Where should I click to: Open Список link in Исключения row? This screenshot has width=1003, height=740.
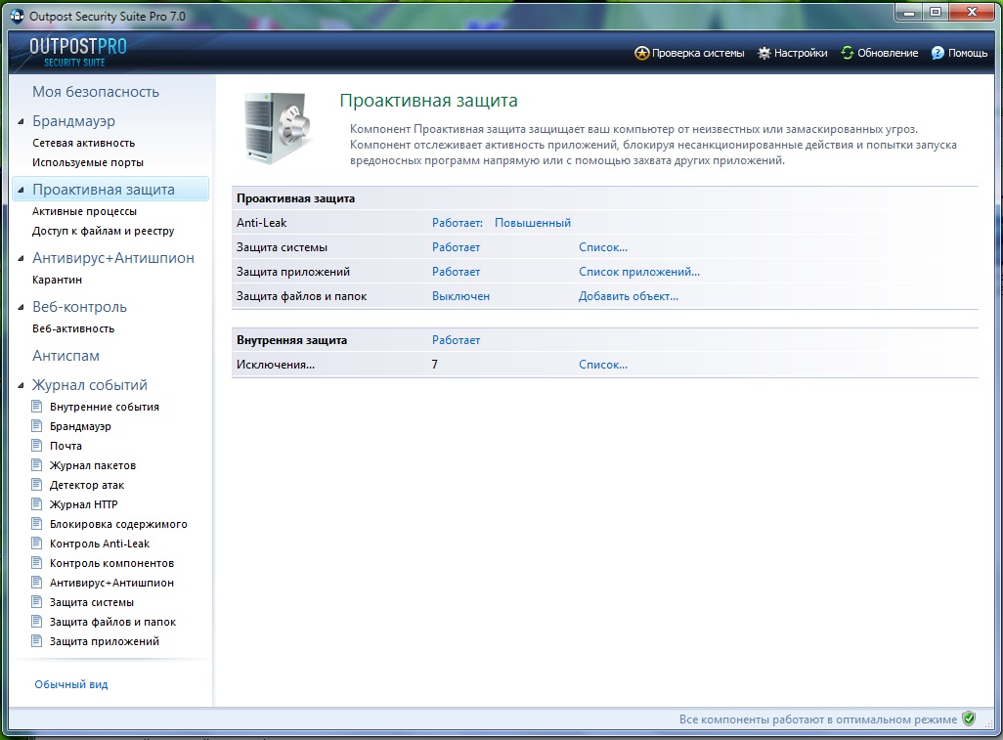(x=603, y=365)
